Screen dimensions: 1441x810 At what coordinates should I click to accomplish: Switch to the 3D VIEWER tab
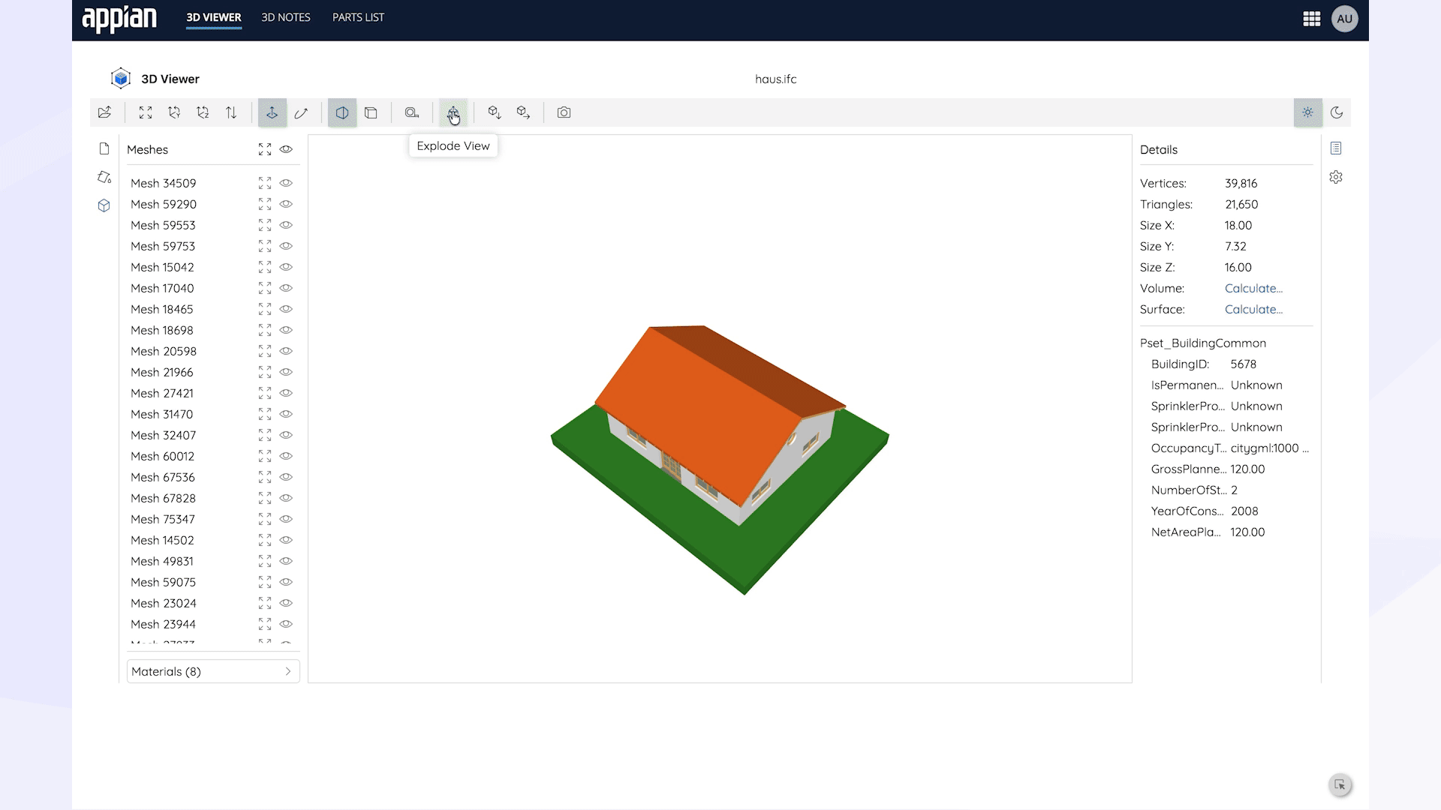coord(214,17)
